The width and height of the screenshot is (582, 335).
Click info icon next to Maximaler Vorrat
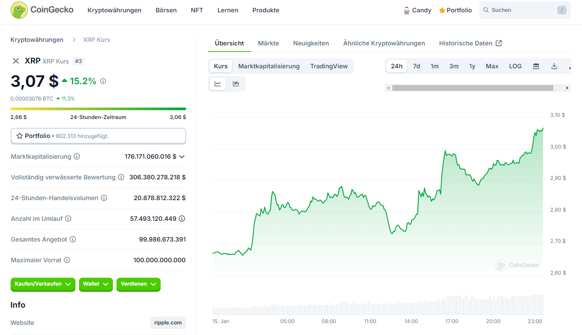point(67,260)
